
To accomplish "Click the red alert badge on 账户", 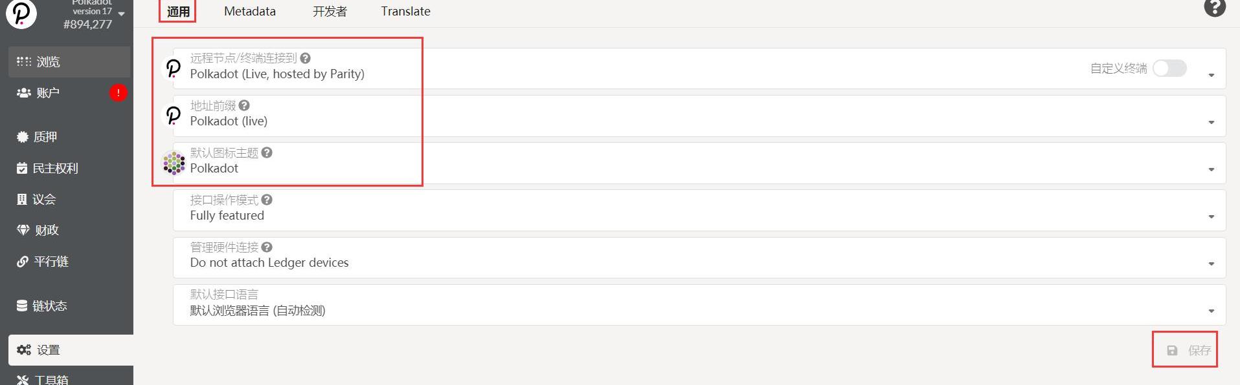I will (x=118, y=93).
